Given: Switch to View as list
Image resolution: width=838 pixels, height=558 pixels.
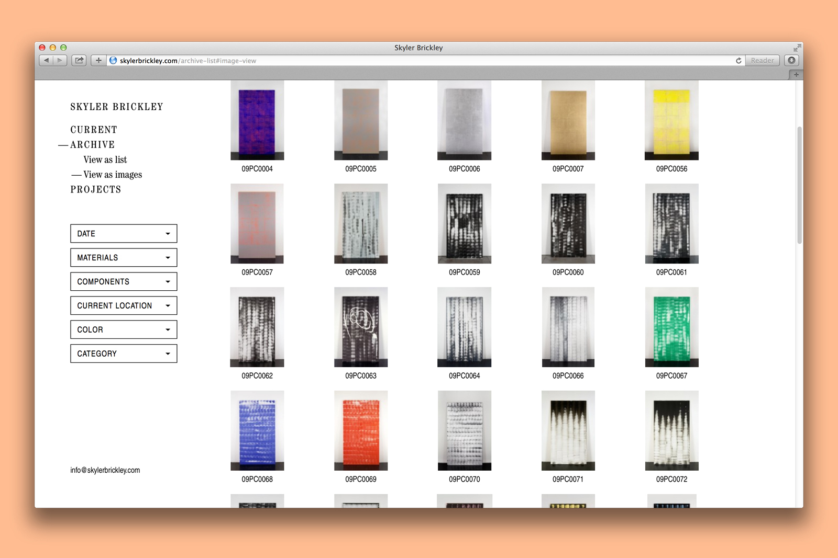Looking at the screenshot, I should tap(105, 160).
